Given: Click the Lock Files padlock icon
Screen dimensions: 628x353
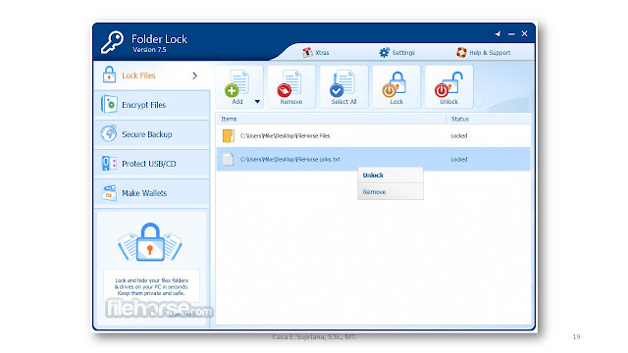Looking at the screenshot, I should point(109,75).
